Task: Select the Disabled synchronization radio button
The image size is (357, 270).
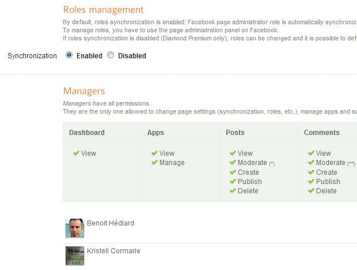Action: pos(111,56)
